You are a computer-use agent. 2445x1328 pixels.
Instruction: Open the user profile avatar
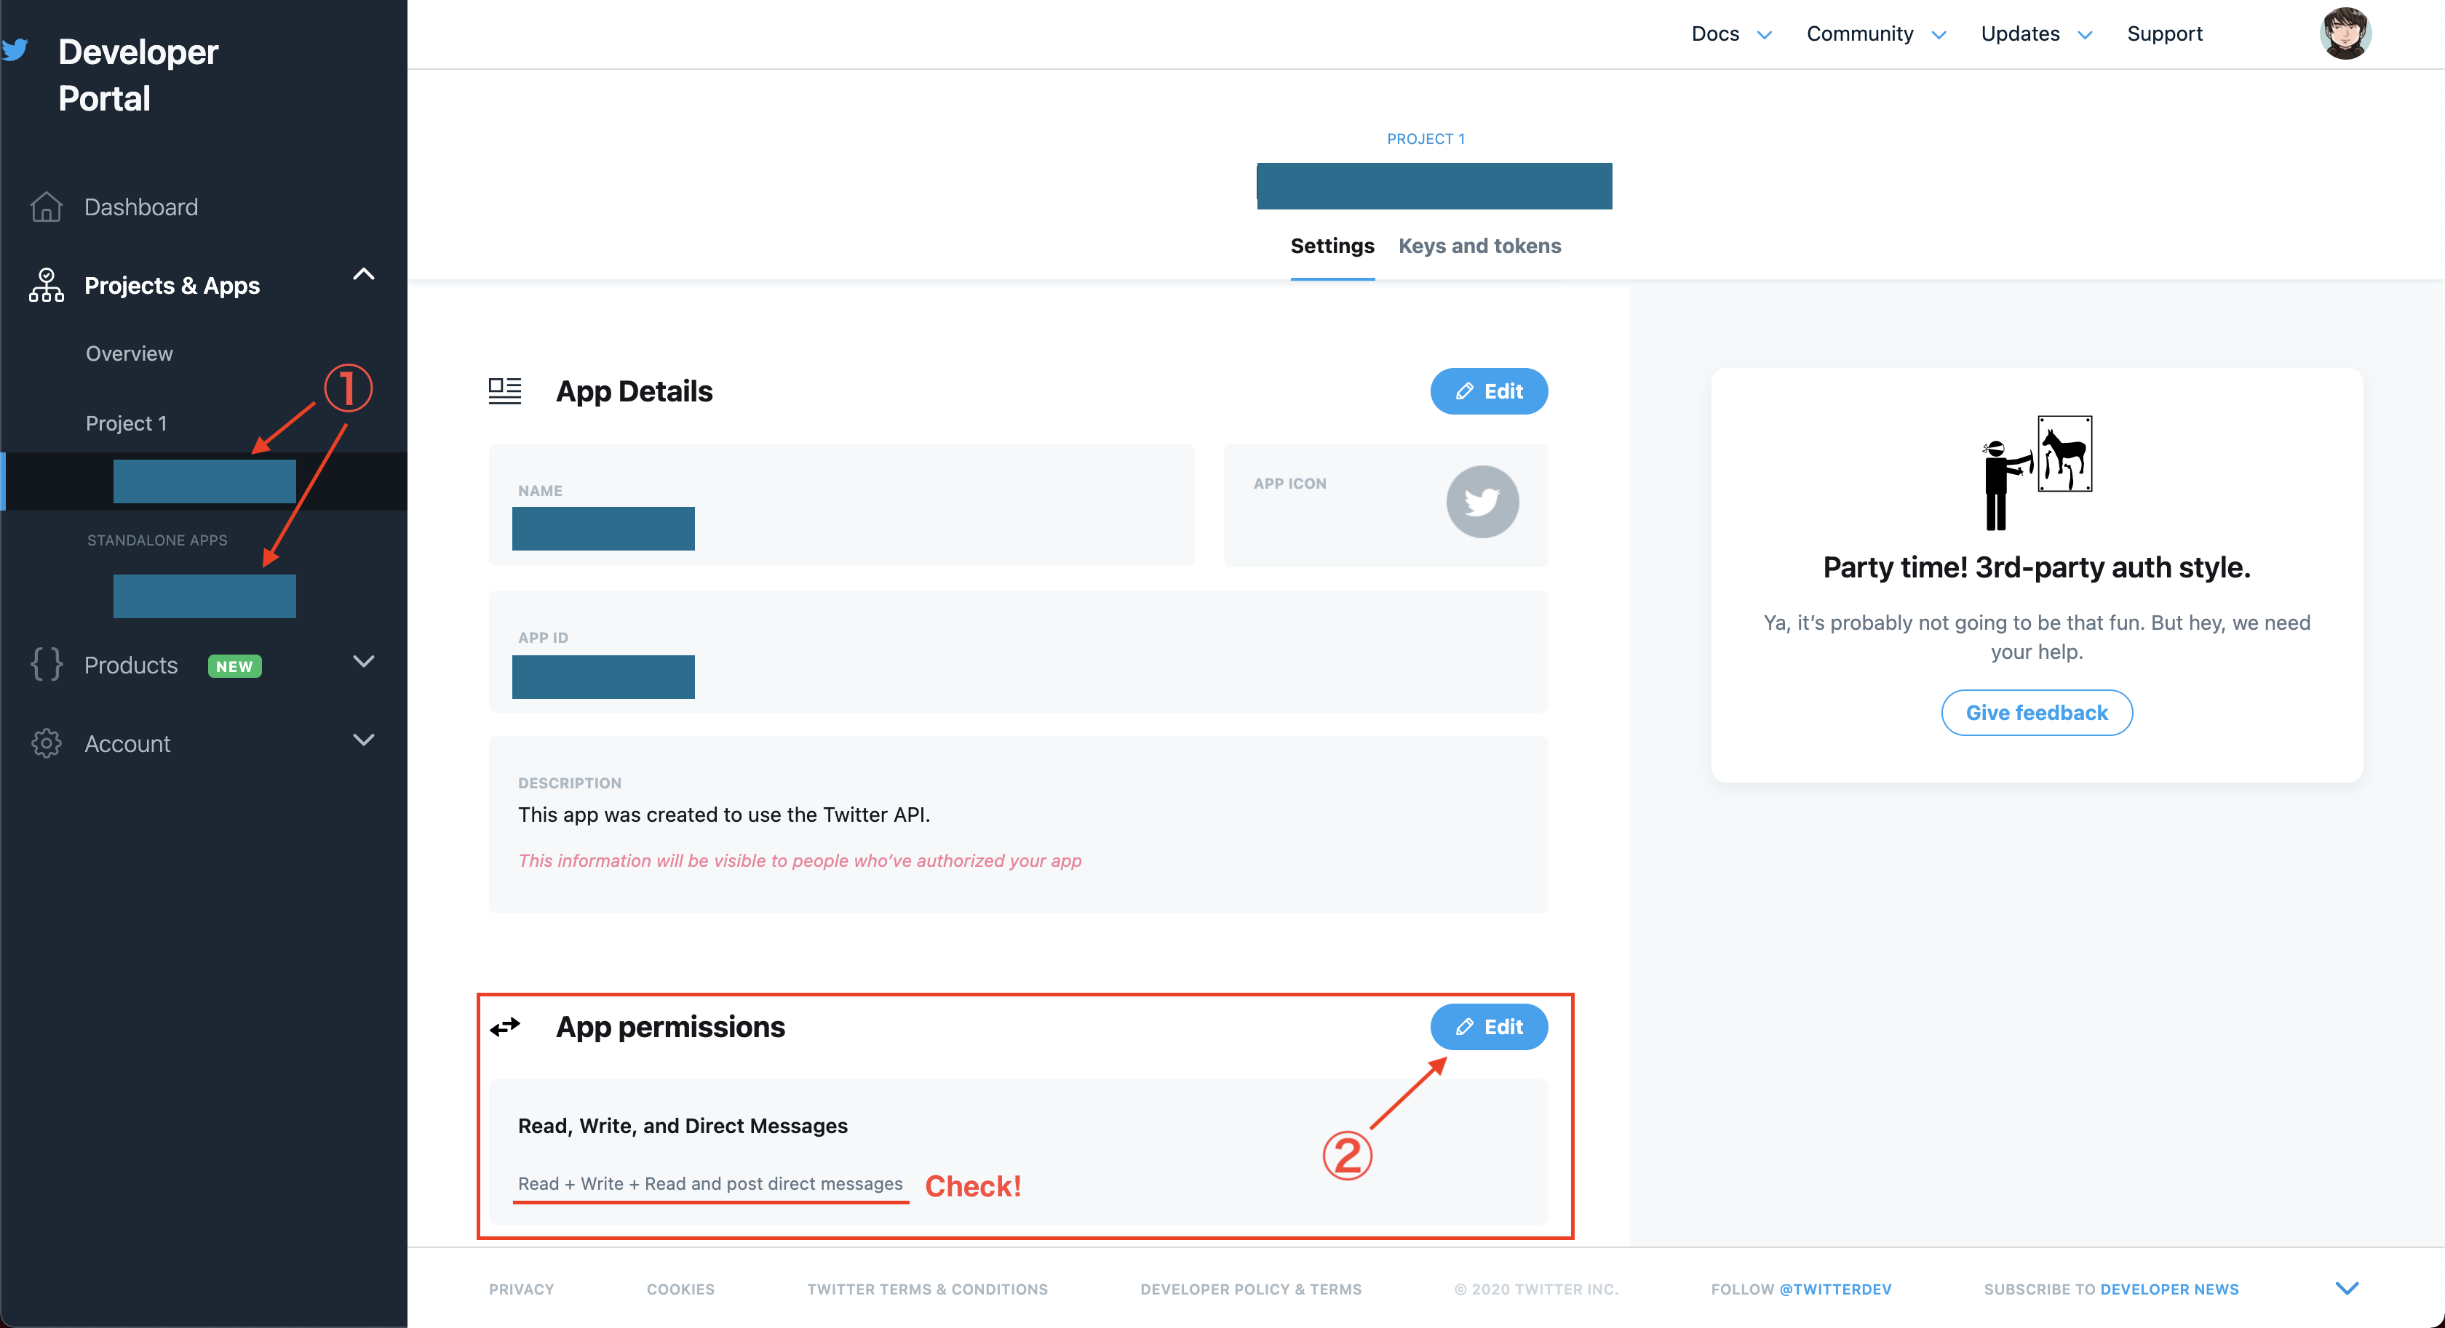click(x=2345, y=34)
